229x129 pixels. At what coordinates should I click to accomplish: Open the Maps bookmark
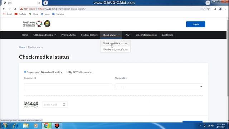point(33,14)
